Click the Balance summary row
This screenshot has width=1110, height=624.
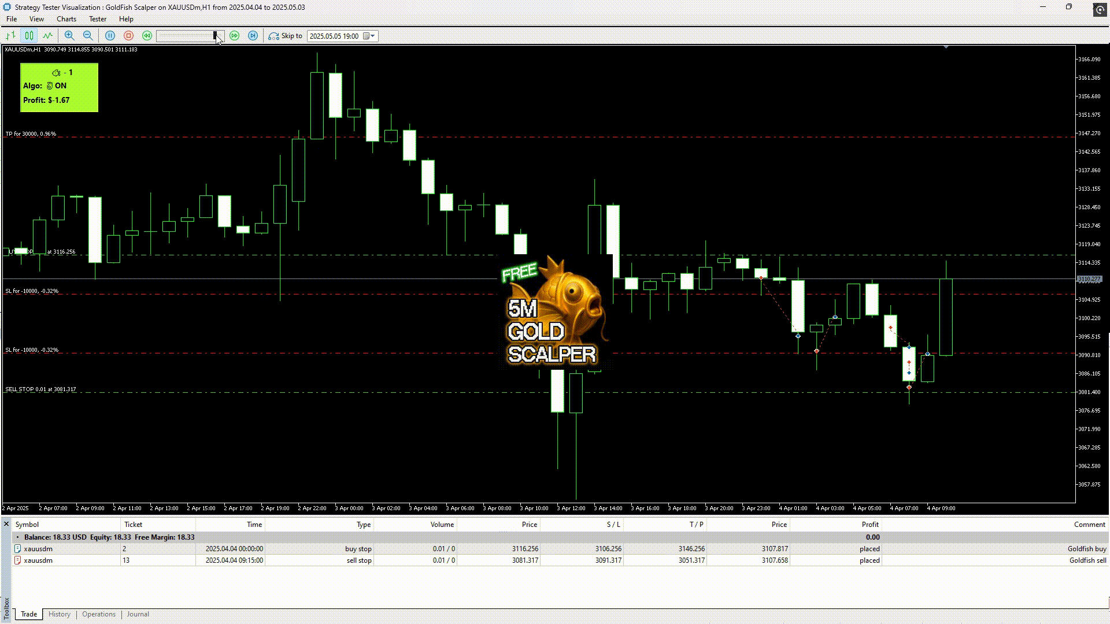[x=560, y=537]
